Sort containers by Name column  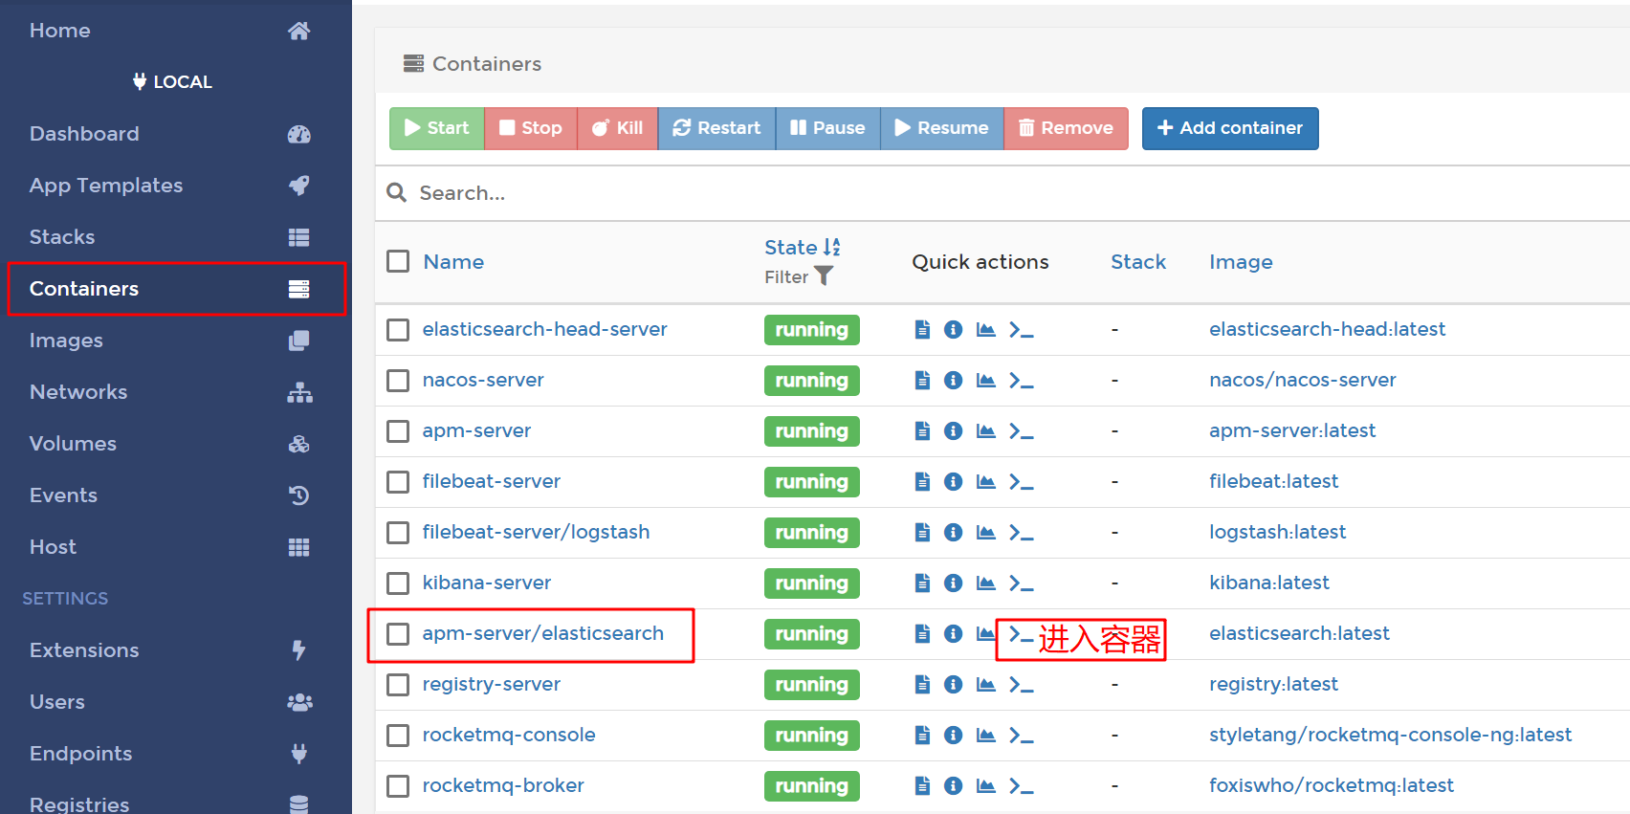pos(453,262)
